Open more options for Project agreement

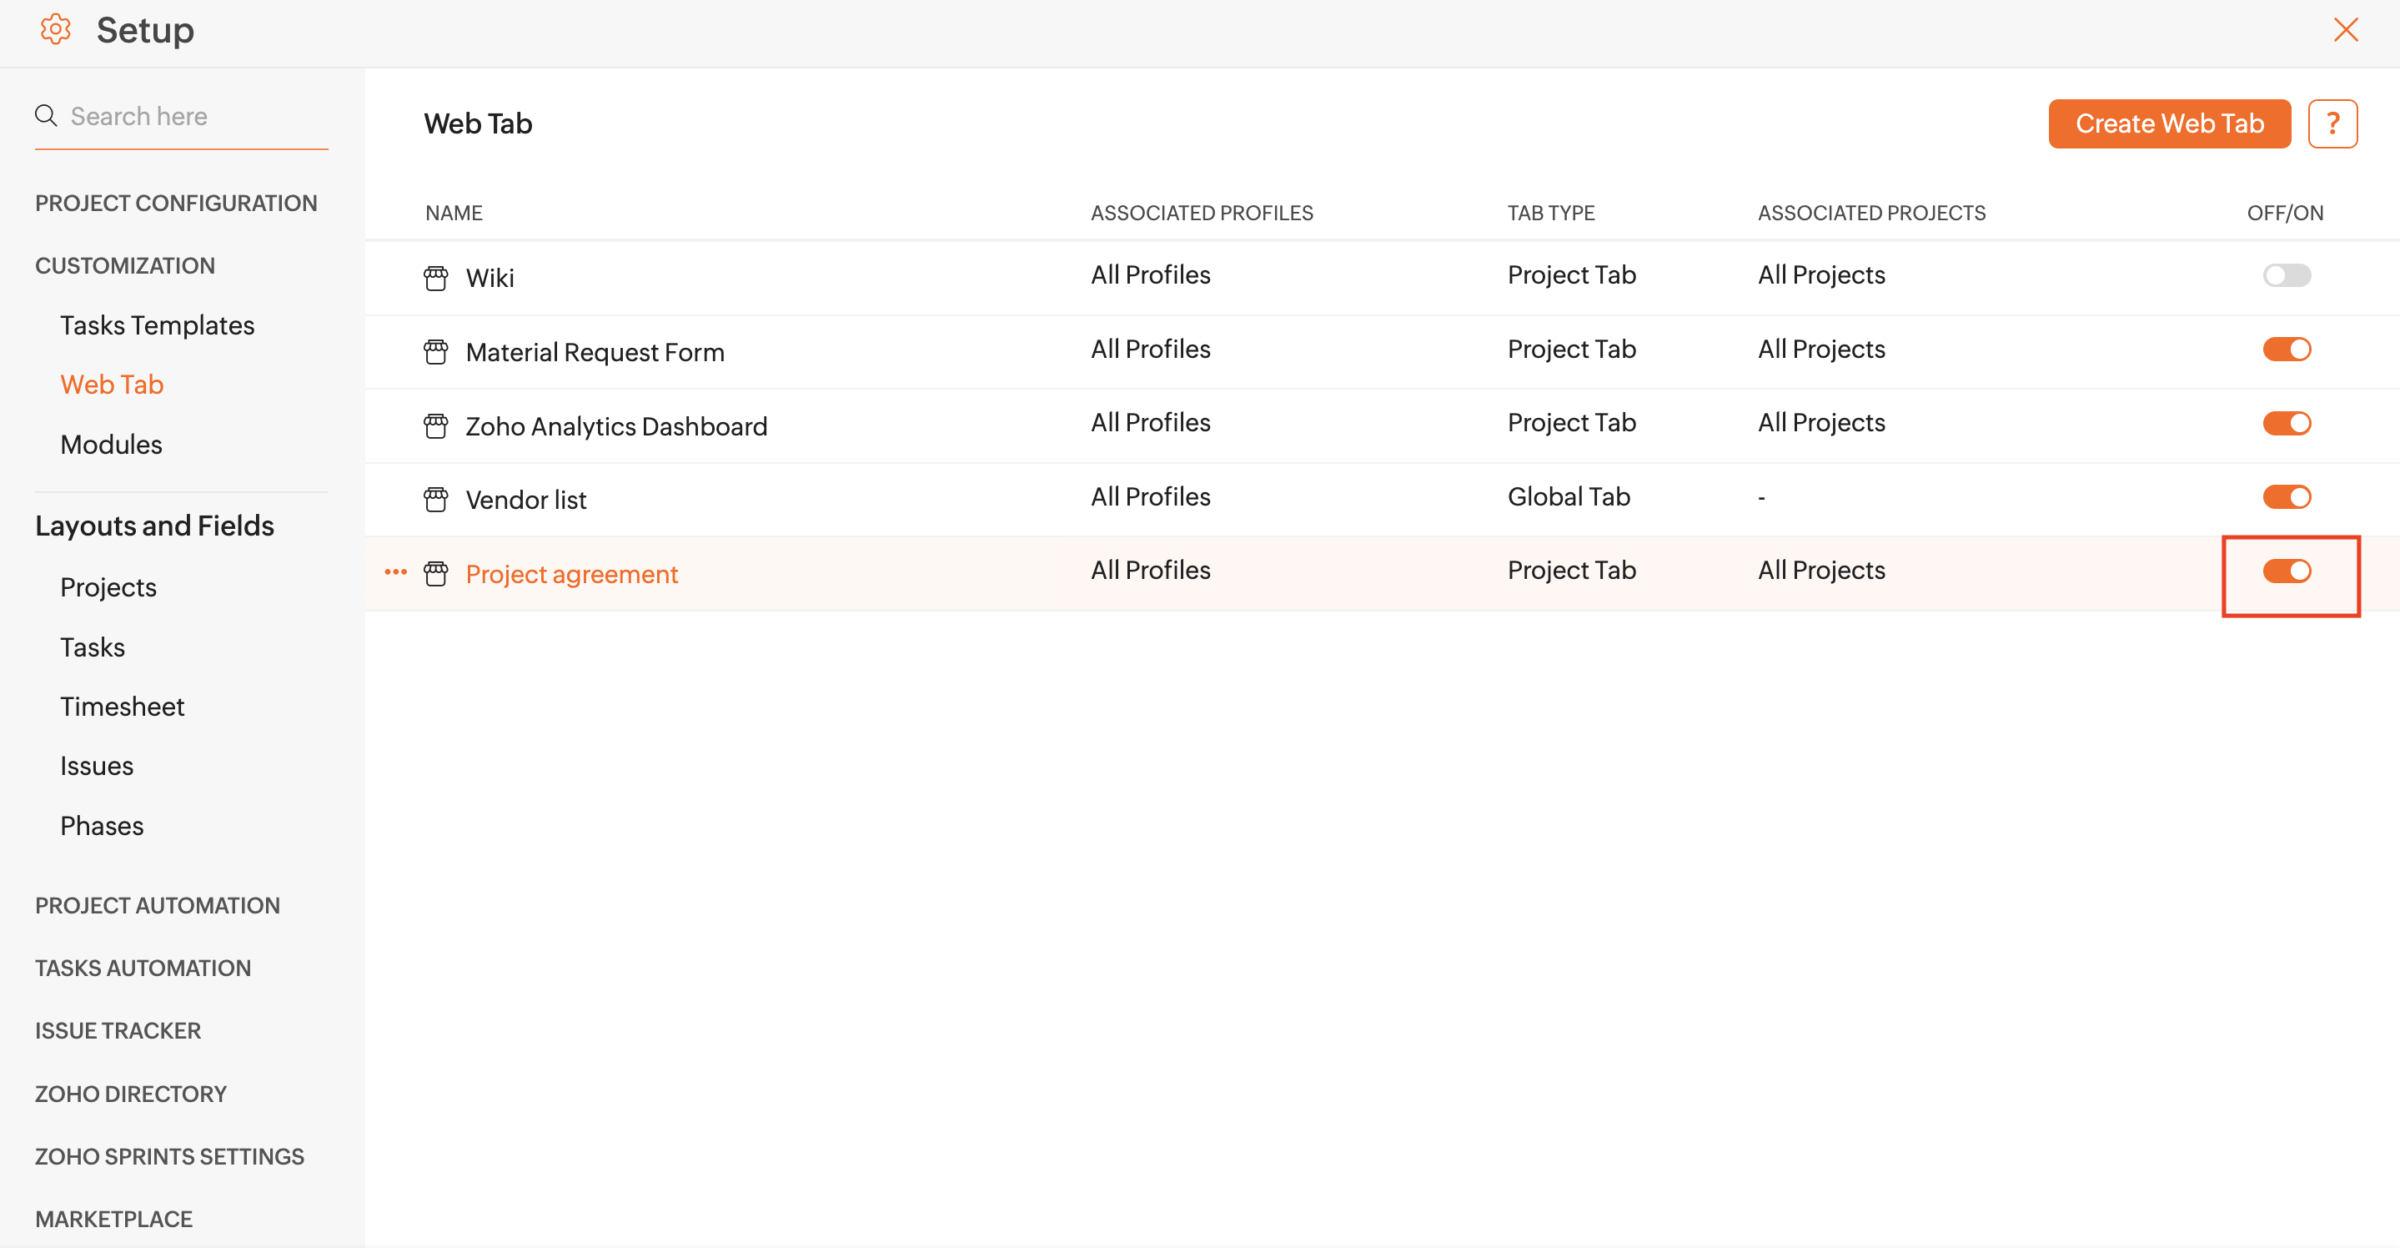pyautogui.click(x=395, y=572)
